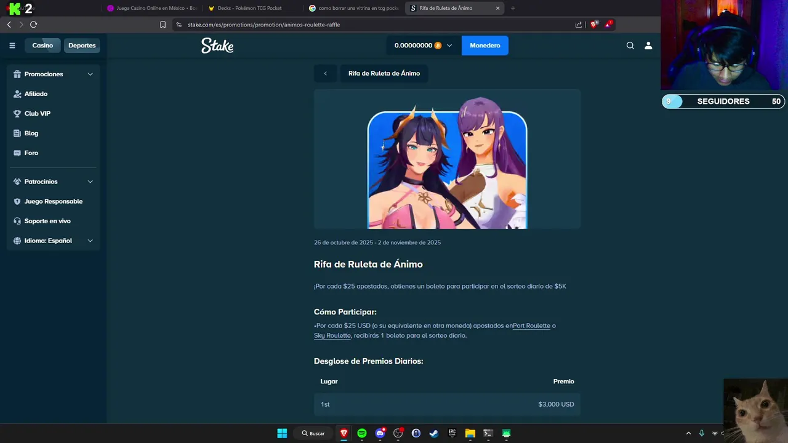Viewport: 788px width, 443px height.
Task: Switch to the Casino tab
Action: coord(42,46)
